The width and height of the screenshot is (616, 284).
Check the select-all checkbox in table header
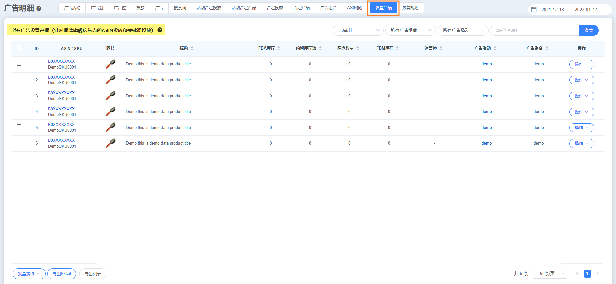tap(19, 48)
